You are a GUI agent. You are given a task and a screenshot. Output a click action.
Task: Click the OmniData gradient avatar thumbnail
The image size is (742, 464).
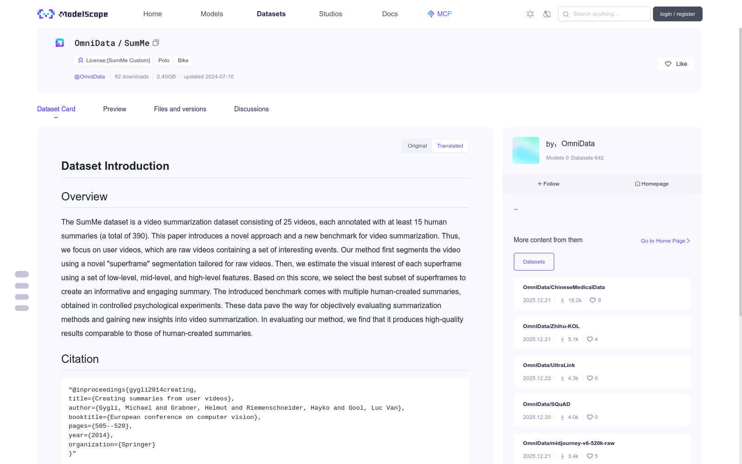[526, 150]
